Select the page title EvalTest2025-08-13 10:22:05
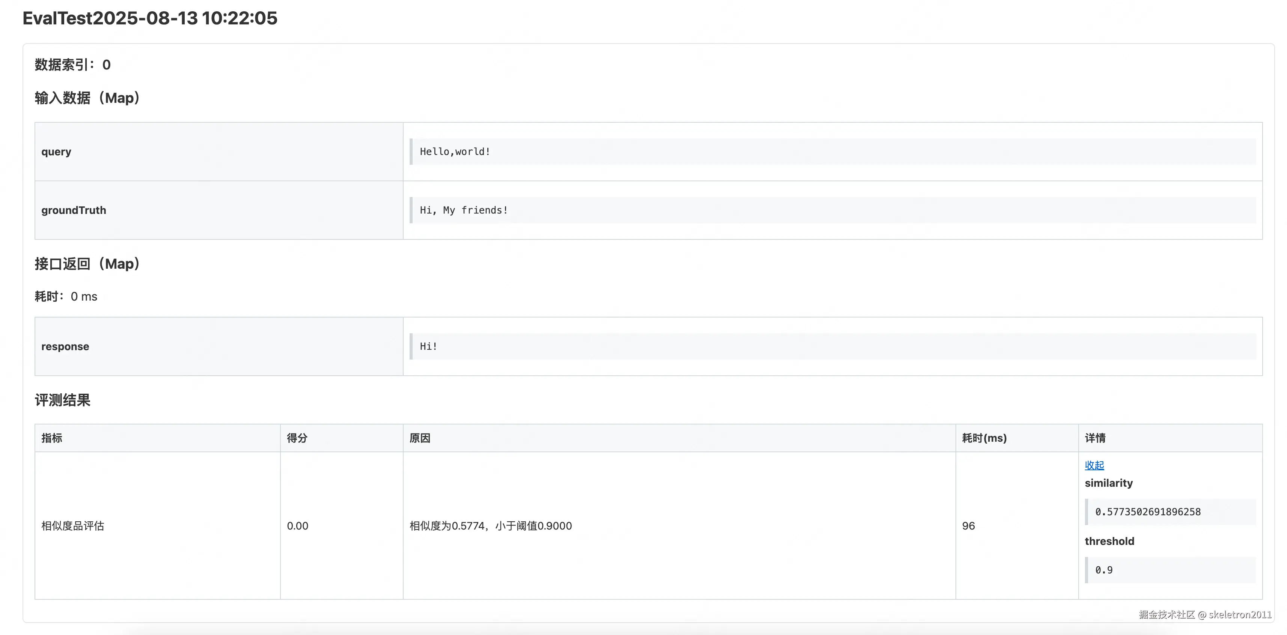 (x=150, y=18)
